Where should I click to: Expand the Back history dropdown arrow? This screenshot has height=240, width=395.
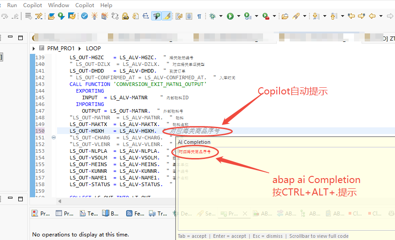381,16
